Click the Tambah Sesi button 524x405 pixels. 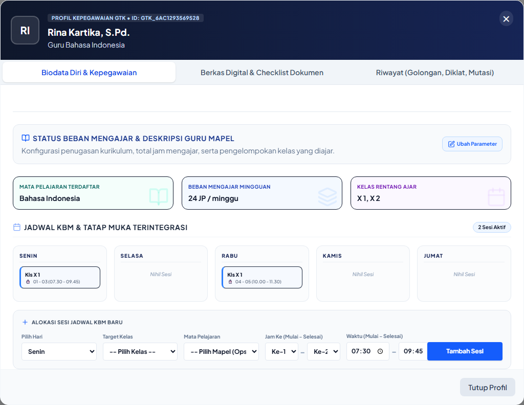tap(465, 351)
